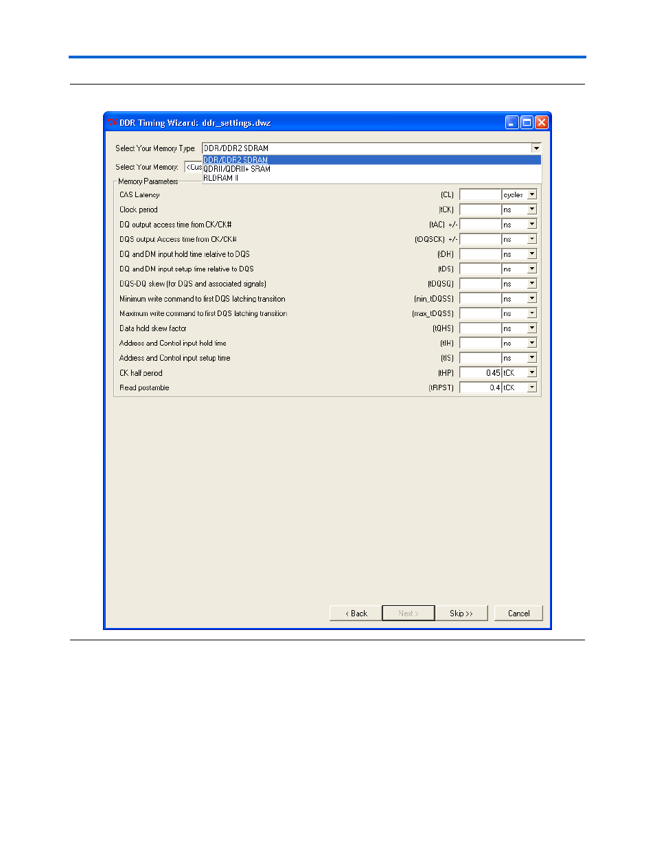The height and width of the screenshot is (843, 655).
Task: Open the tAC unit dropdown
Action: click(531, 225)
